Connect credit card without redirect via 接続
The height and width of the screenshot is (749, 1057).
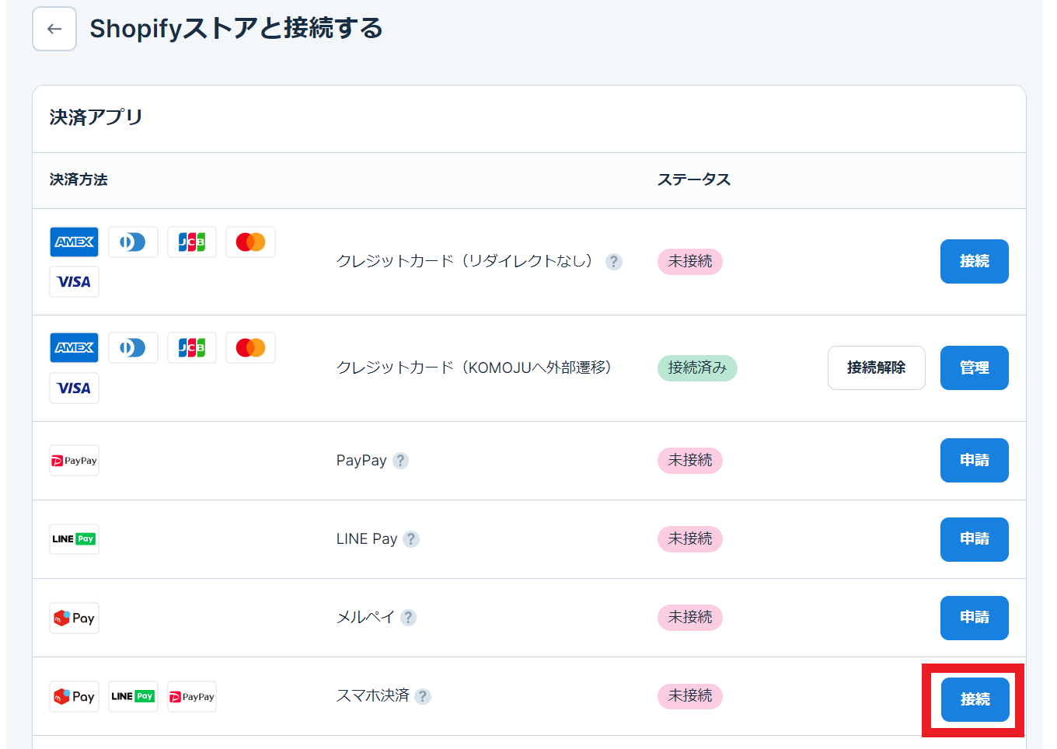(x=974, y=262)
